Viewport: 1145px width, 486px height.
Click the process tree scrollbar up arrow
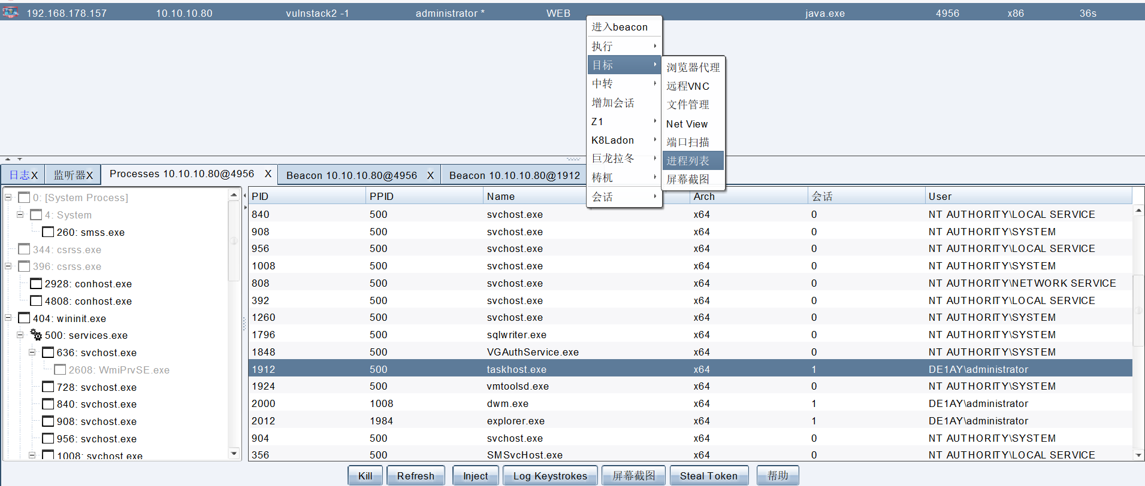pos(234,195)
